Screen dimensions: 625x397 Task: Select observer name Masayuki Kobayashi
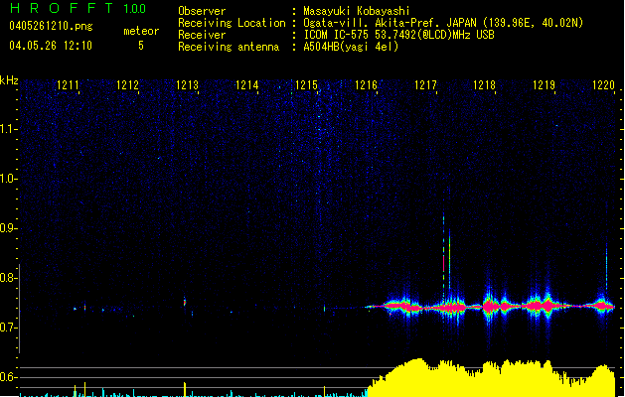pos(357,11)
